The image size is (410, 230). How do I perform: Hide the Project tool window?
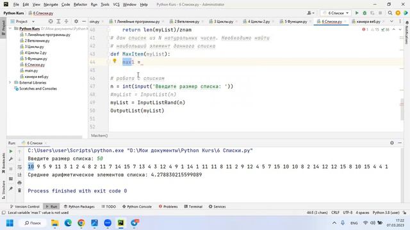pos(84,21)
